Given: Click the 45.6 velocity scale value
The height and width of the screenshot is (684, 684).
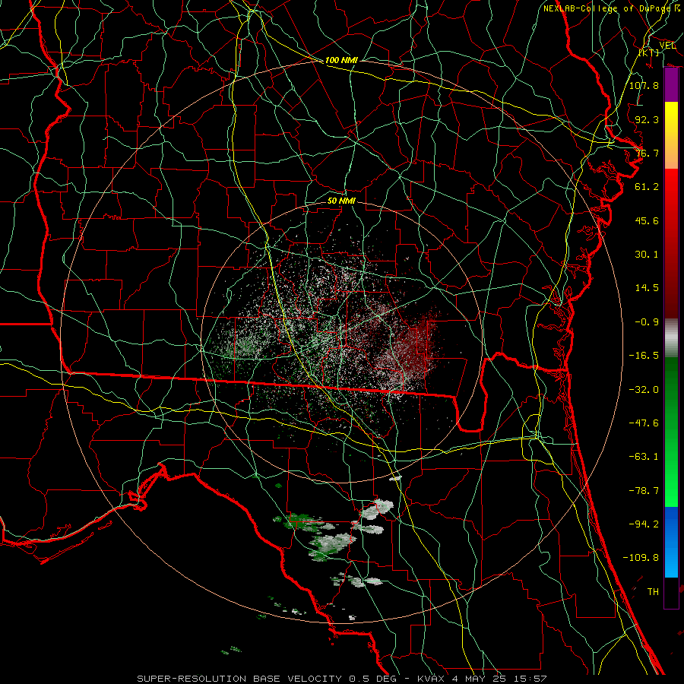Looking at the screenshot, I should (x=647, y=220).
